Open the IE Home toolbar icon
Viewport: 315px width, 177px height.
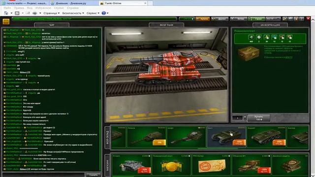pyautogui.click(x=6, y=13)
